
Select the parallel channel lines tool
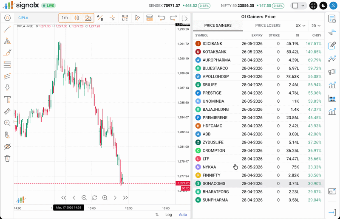7,76
